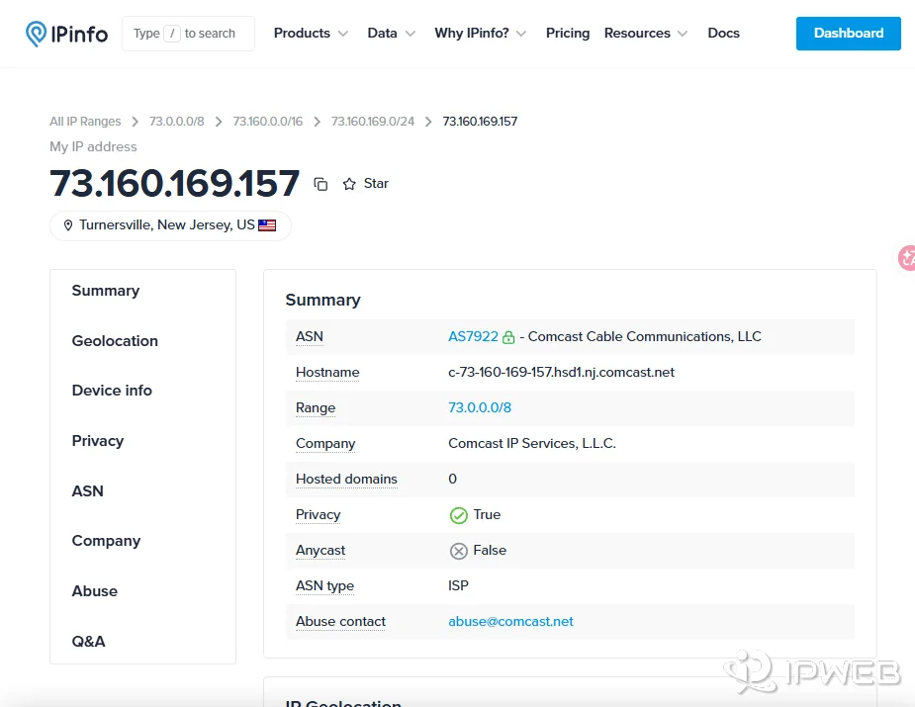Select Device info in the sidebar
This screenshot has height=707, width=915.
[112, 390]
